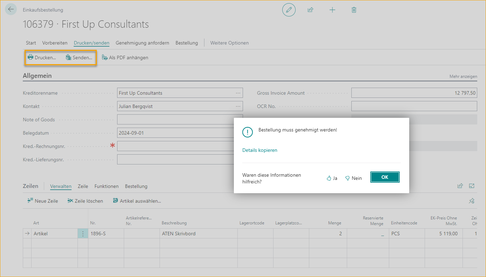Open Kreditorenname lookup ellipsis
This screenshot has width=486, height=277.
(x=238, y=93)
